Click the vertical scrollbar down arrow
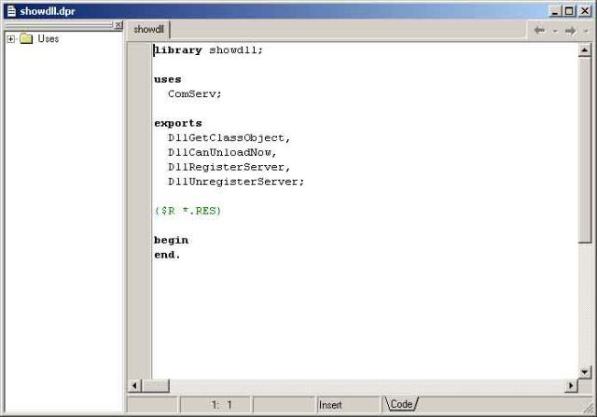Screen dimensions: 597x417 coord(585,372)
